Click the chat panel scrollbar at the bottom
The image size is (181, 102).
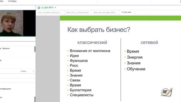tap(35, 99)
